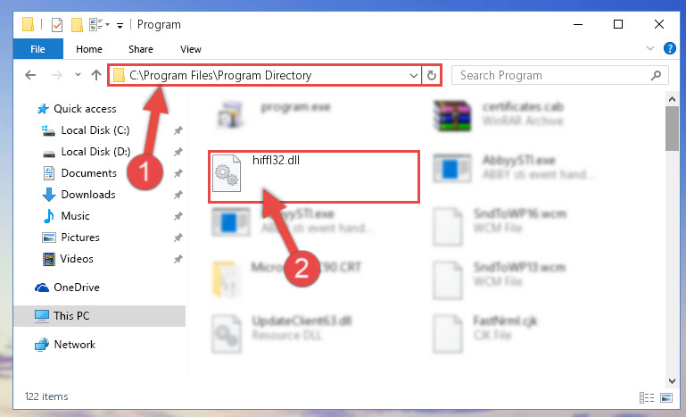This screenshot has width=686, height=417.
Task: Switch to details view layout icon
Action: tap(647, 397)
